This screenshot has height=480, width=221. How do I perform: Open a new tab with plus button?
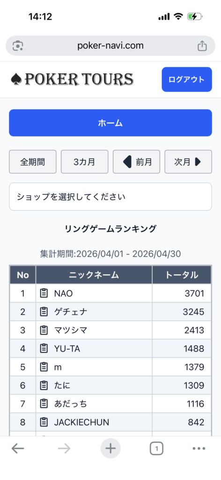[x=110, y=449]
